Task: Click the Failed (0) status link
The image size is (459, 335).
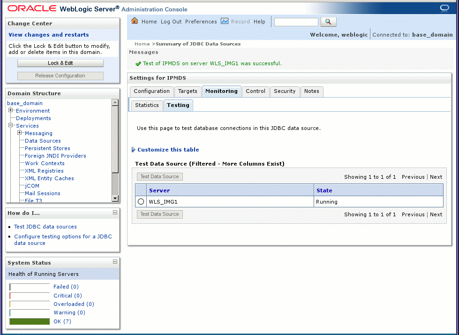Action: (x=66, y=287)
